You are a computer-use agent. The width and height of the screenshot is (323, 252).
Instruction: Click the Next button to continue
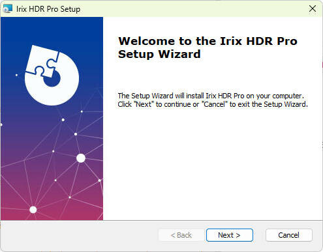pyautogui.click(x=230, y=235)
